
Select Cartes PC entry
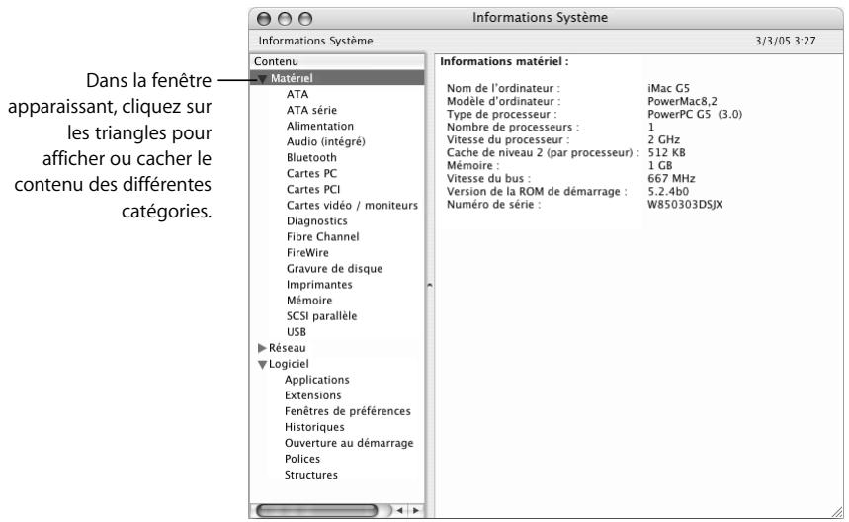coord(311,173)
